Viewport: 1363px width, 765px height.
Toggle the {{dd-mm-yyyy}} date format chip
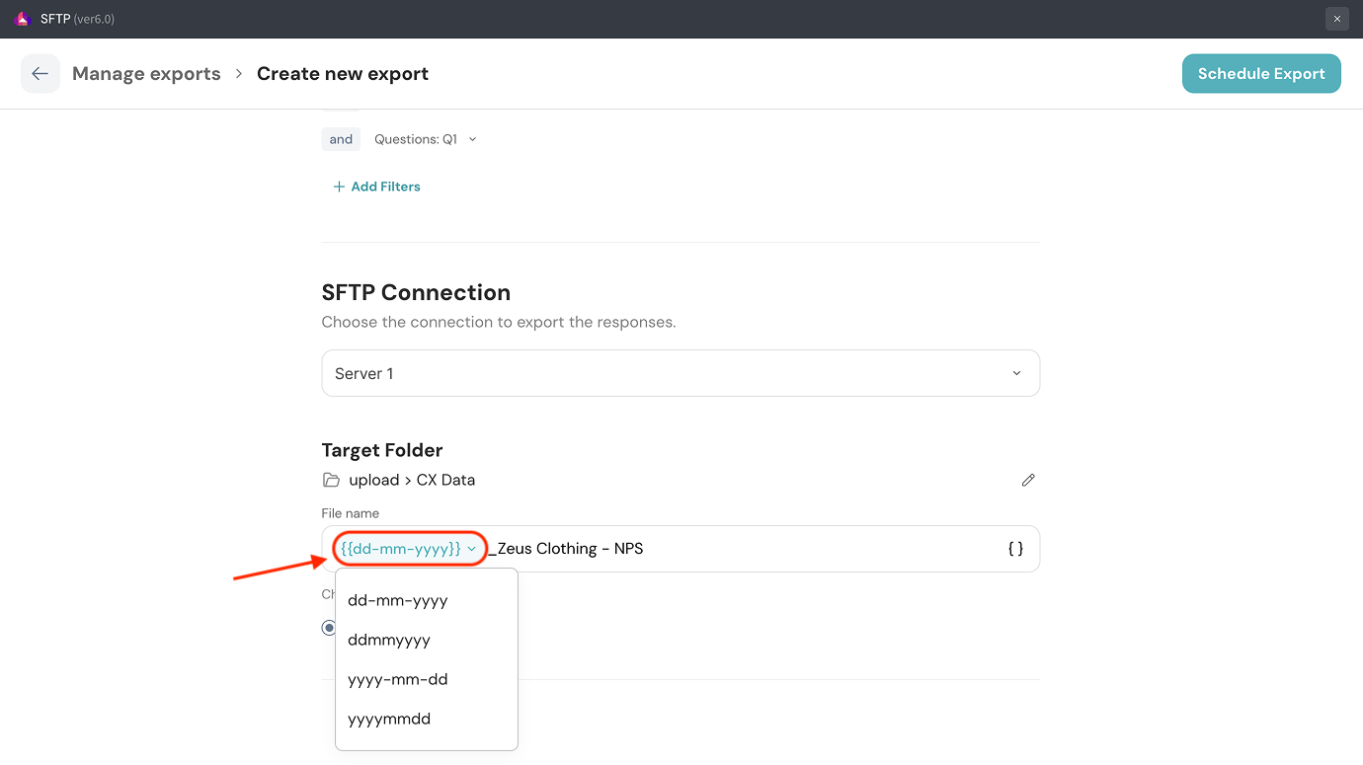coord(409,549)
